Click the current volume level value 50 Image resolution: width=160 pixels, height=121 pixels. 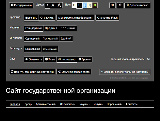point(149,59)
